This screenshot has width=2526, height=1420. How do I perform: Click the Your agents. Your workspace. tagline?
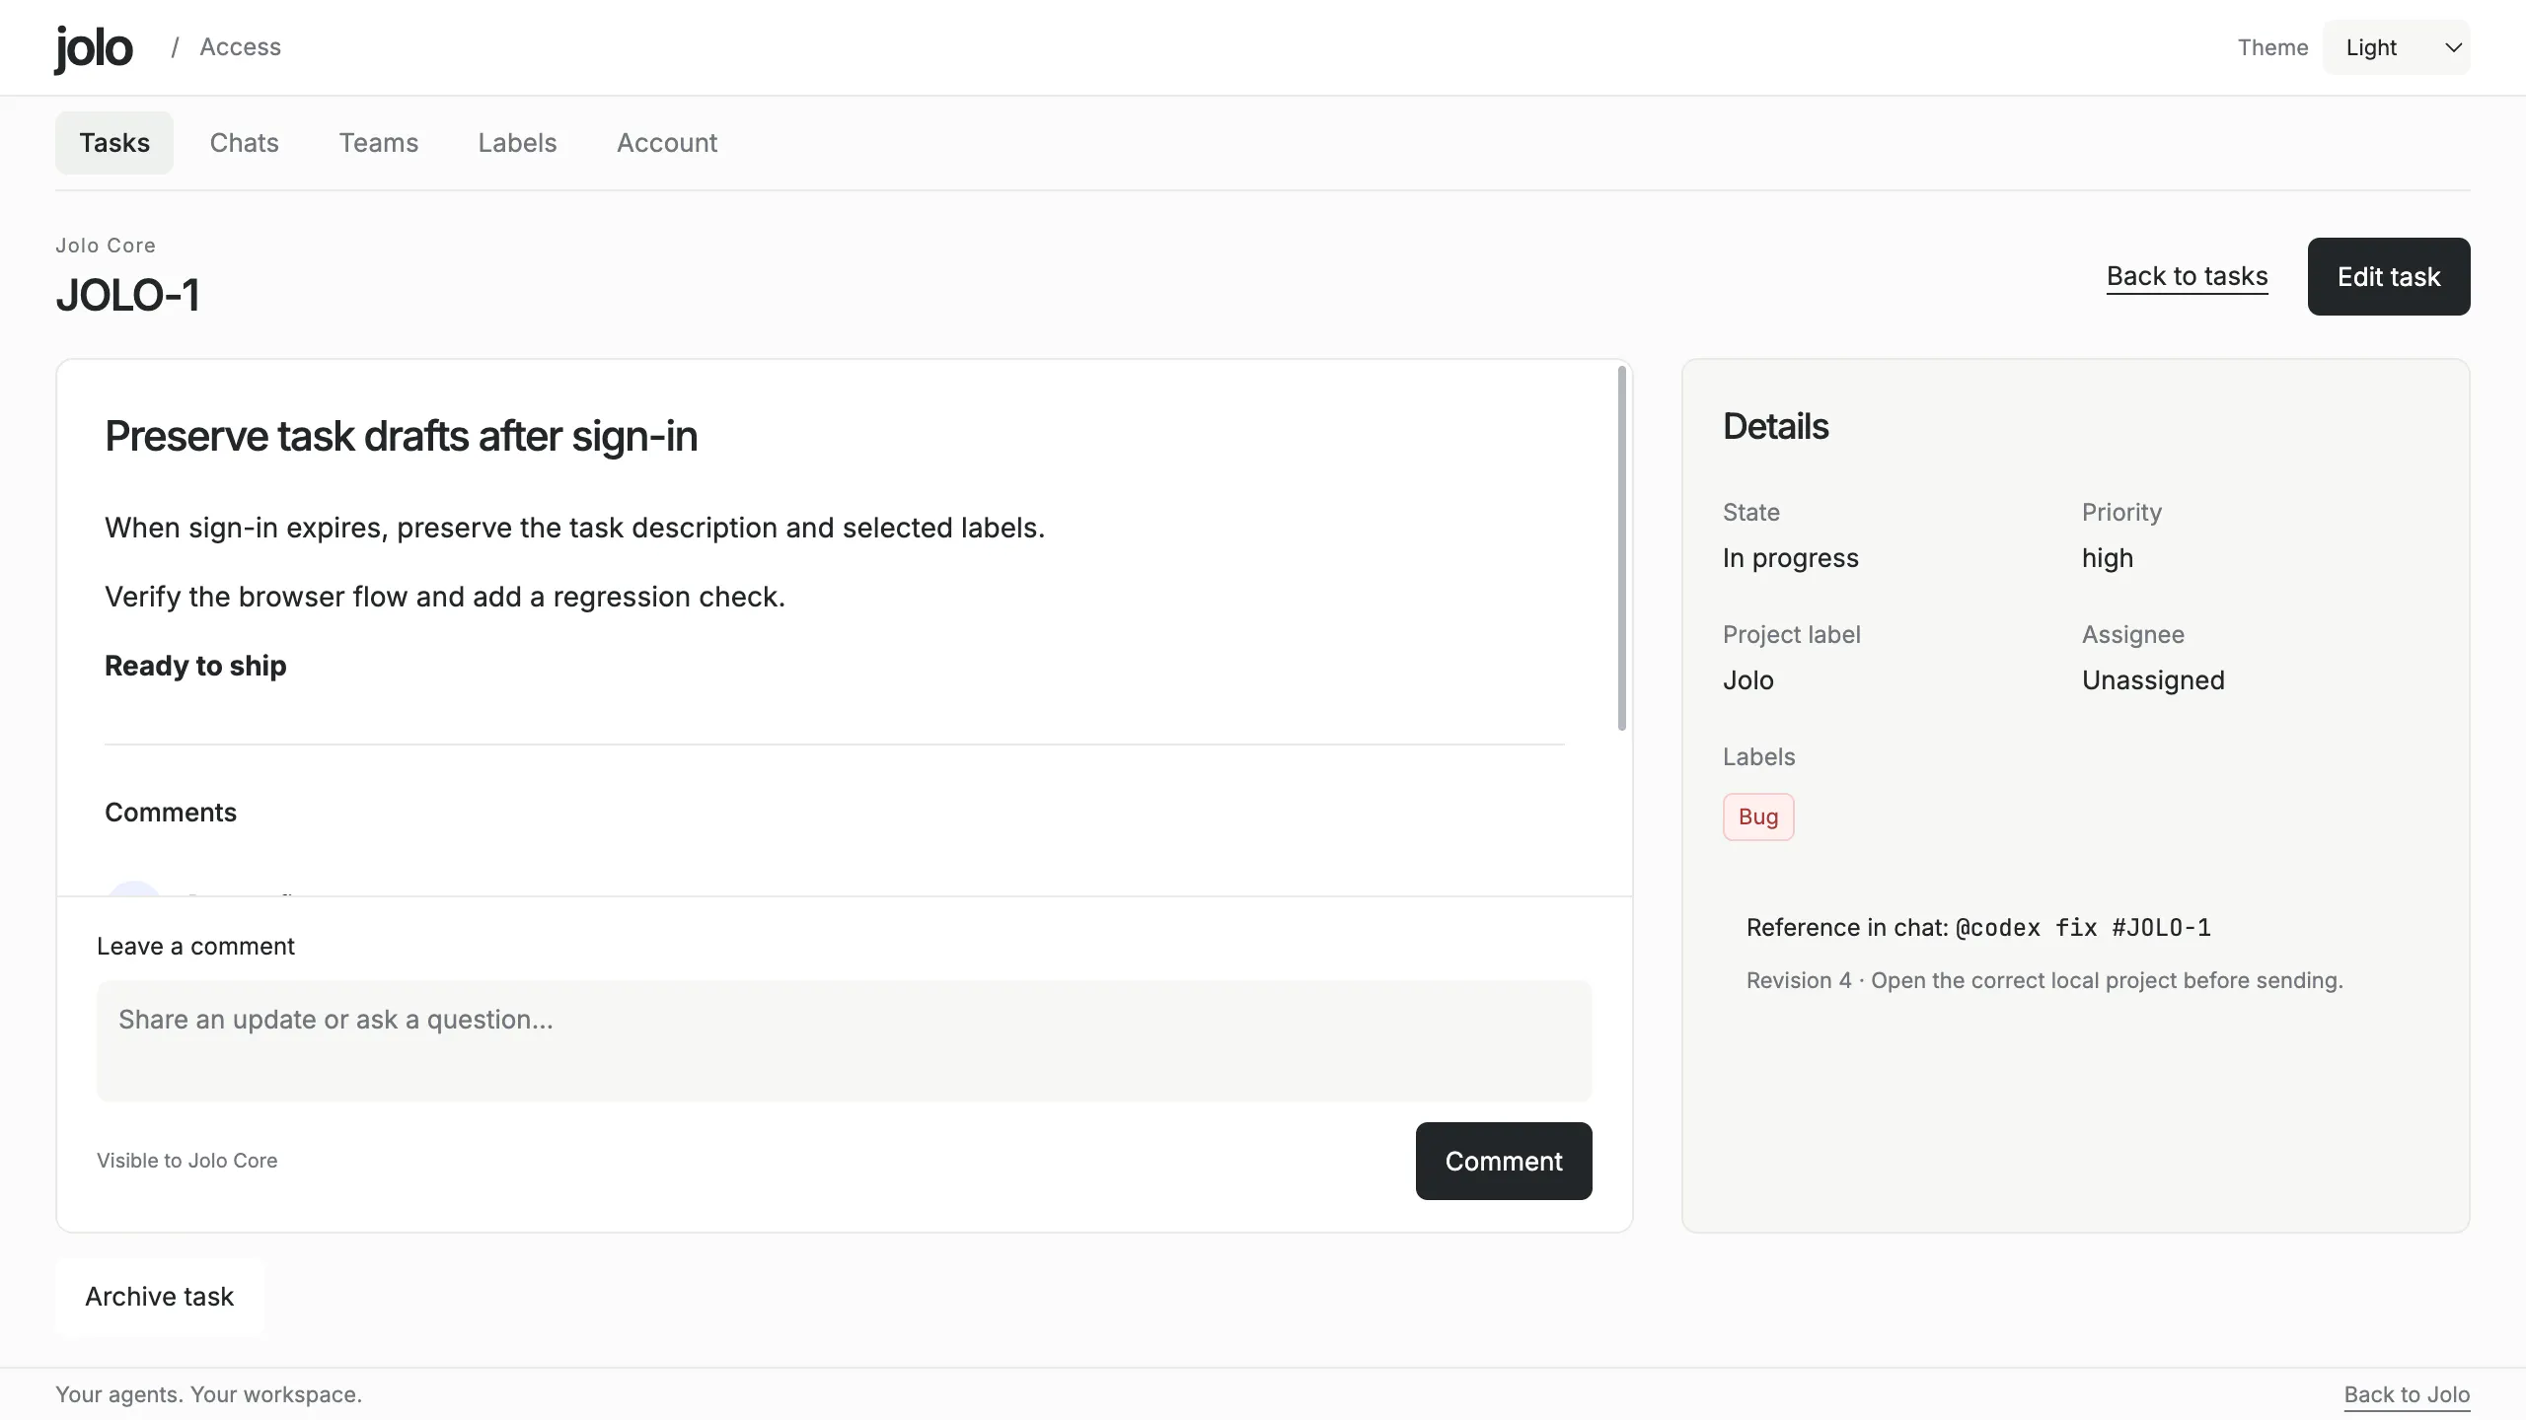pyautogui.click(x=209, y=1394)
